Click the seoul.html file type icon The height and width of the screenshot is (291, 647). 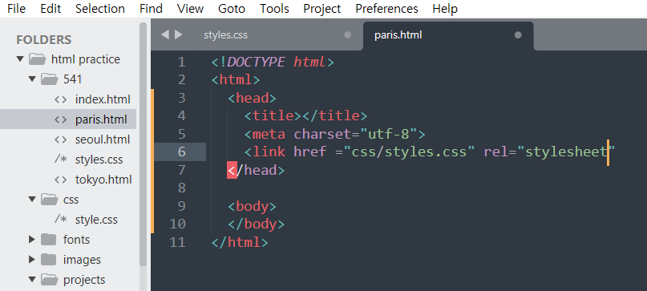coord(60,139)
